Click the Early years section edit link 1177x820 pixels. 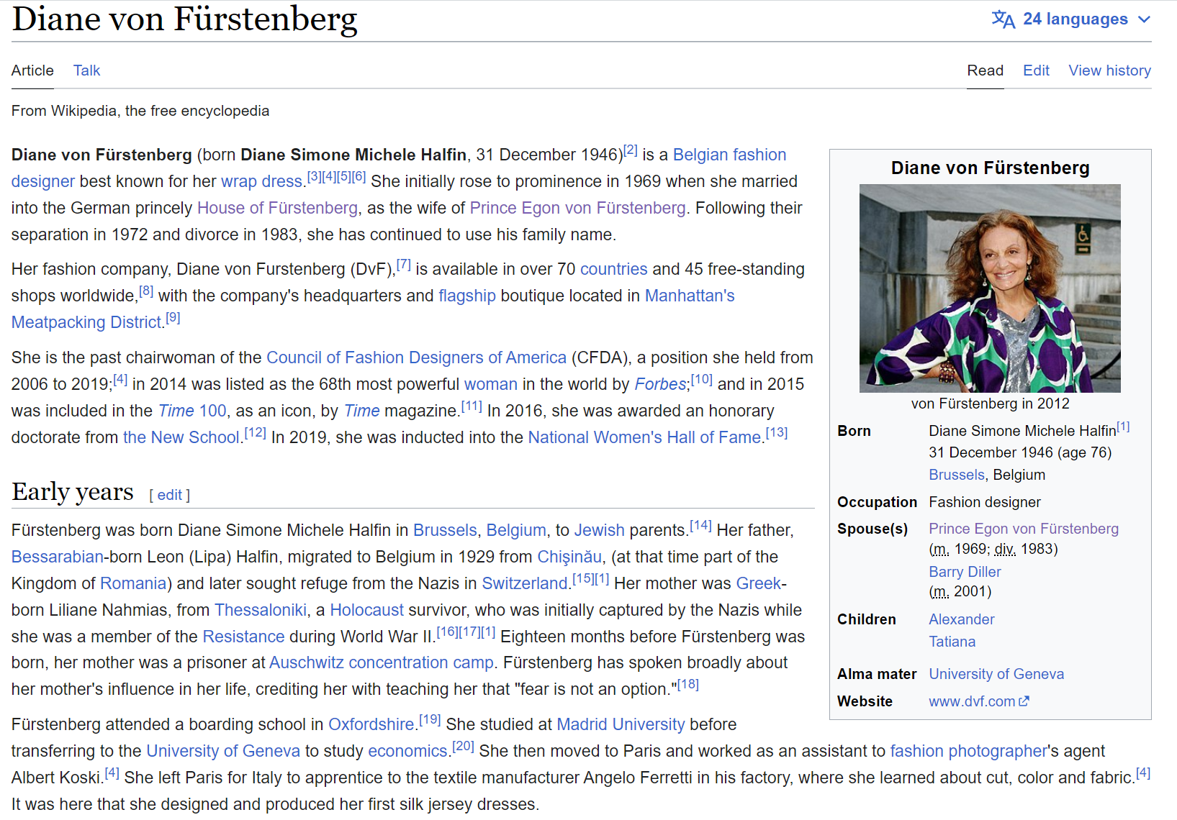(x=170, y=495)
